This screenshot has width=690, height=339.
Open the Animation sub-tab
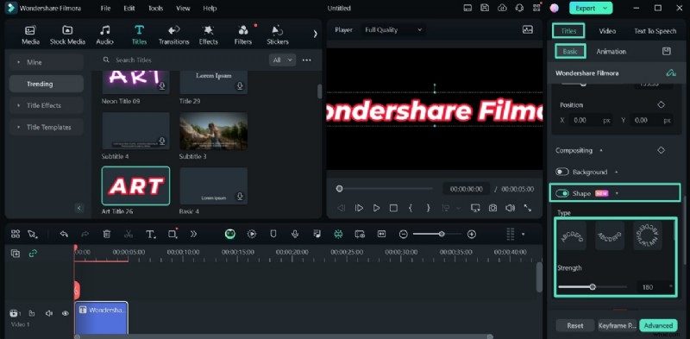(611, 52)
